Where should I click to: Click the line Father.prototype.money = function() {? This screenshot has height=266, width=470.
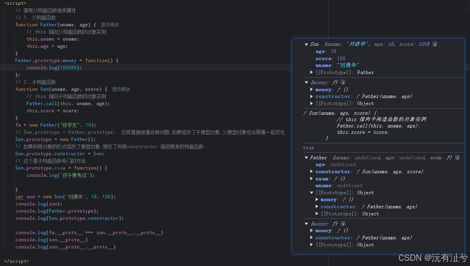67,61
